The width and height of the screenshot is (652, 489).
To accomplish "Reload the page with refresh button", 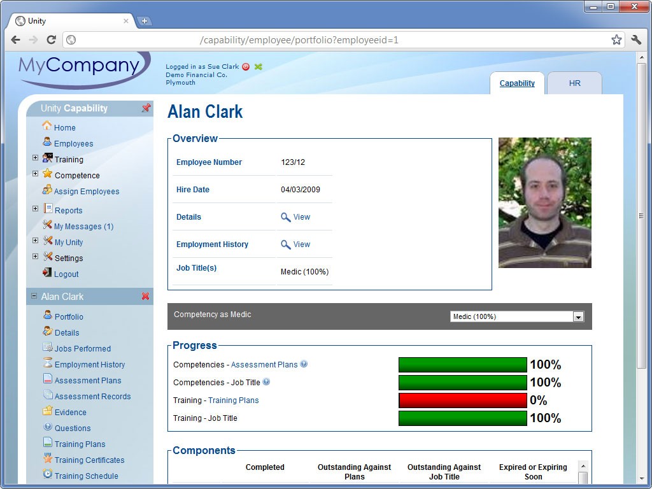I will pyautogui.click(x=51, y=40).
